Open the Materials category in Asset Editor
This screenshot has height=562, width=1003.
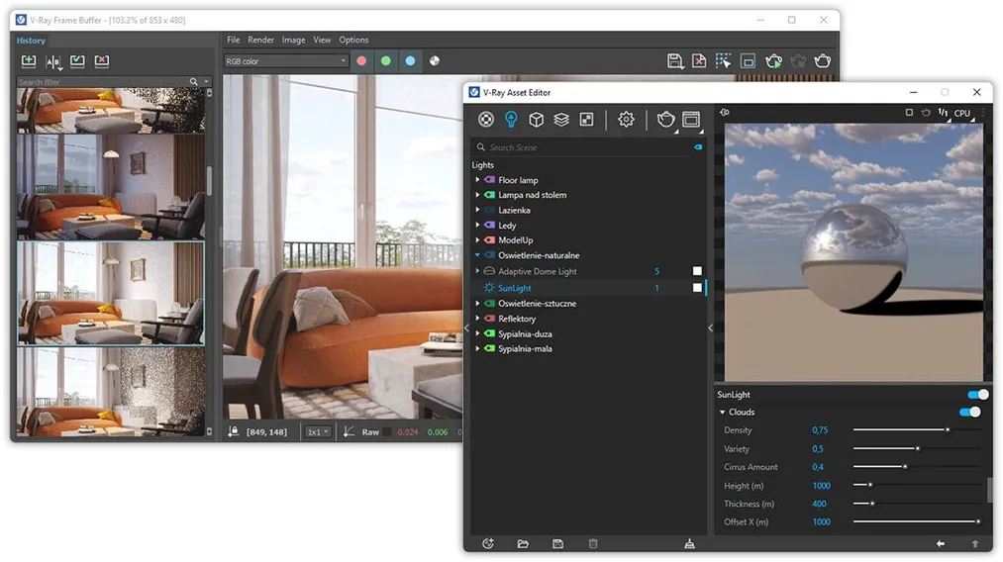(x=486, y=120)
